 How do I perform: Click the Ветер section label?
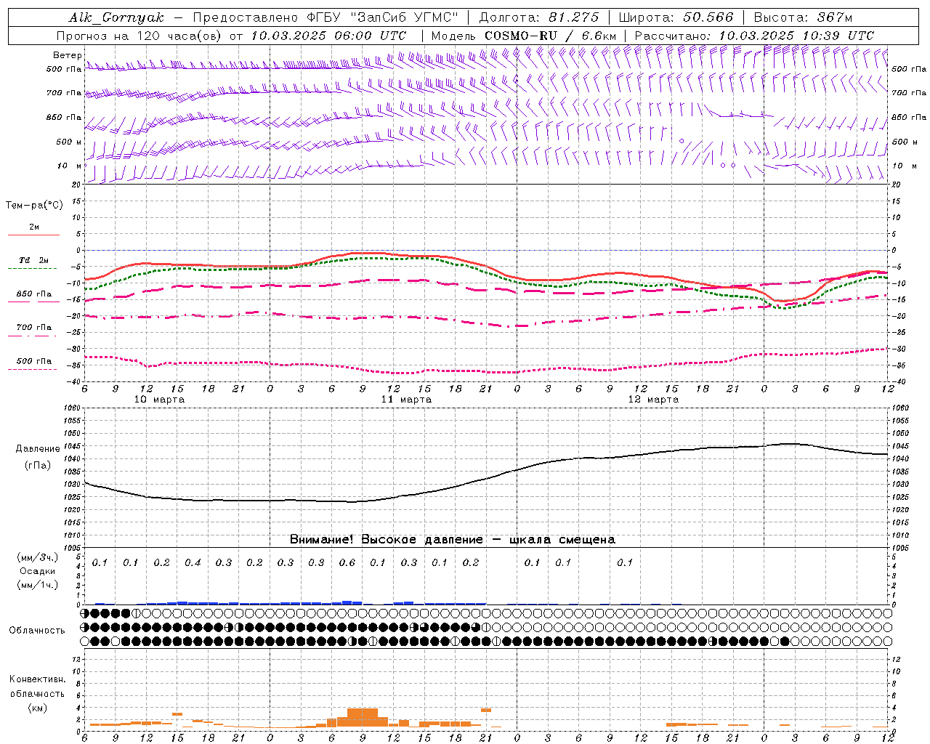(x=68, y=55)
